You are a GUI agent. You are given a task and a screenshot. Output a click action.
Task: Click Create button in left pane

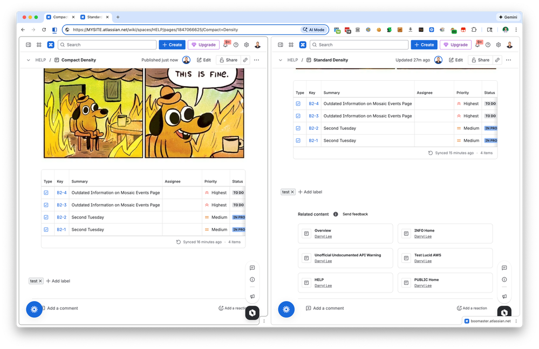[x=172, y=45]
